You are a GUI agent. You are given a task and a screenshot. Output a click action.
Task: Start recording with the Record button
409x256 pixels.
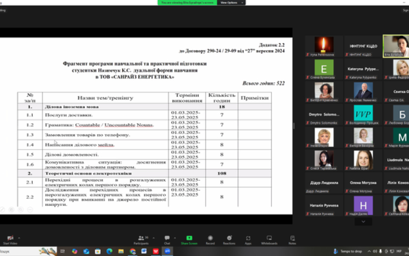[210, 240]
